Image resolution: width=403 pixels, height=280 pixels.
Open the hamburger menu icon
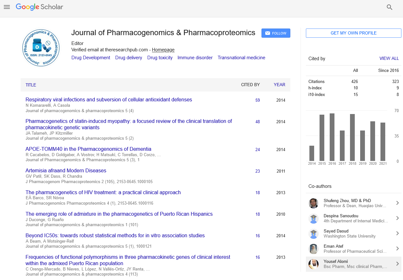(7, 7)
